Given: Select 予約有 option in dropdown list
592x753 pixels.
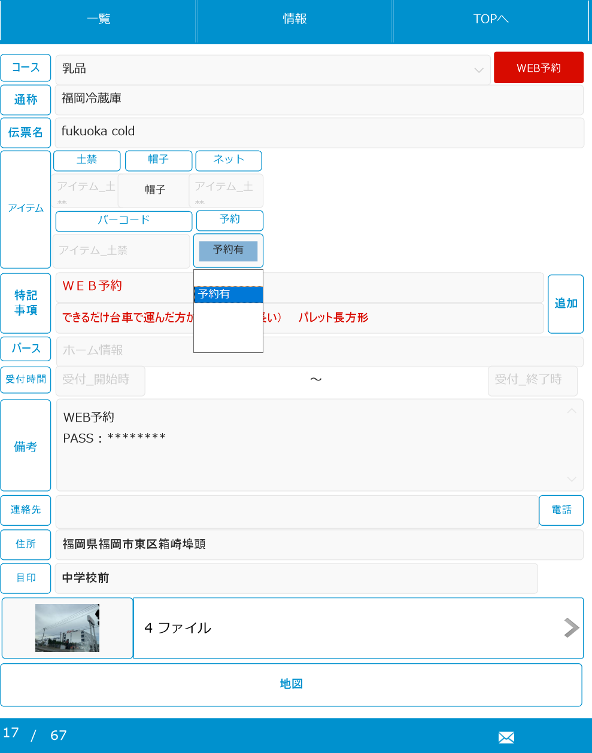Looking at the screenshot, I should [228, 294].
